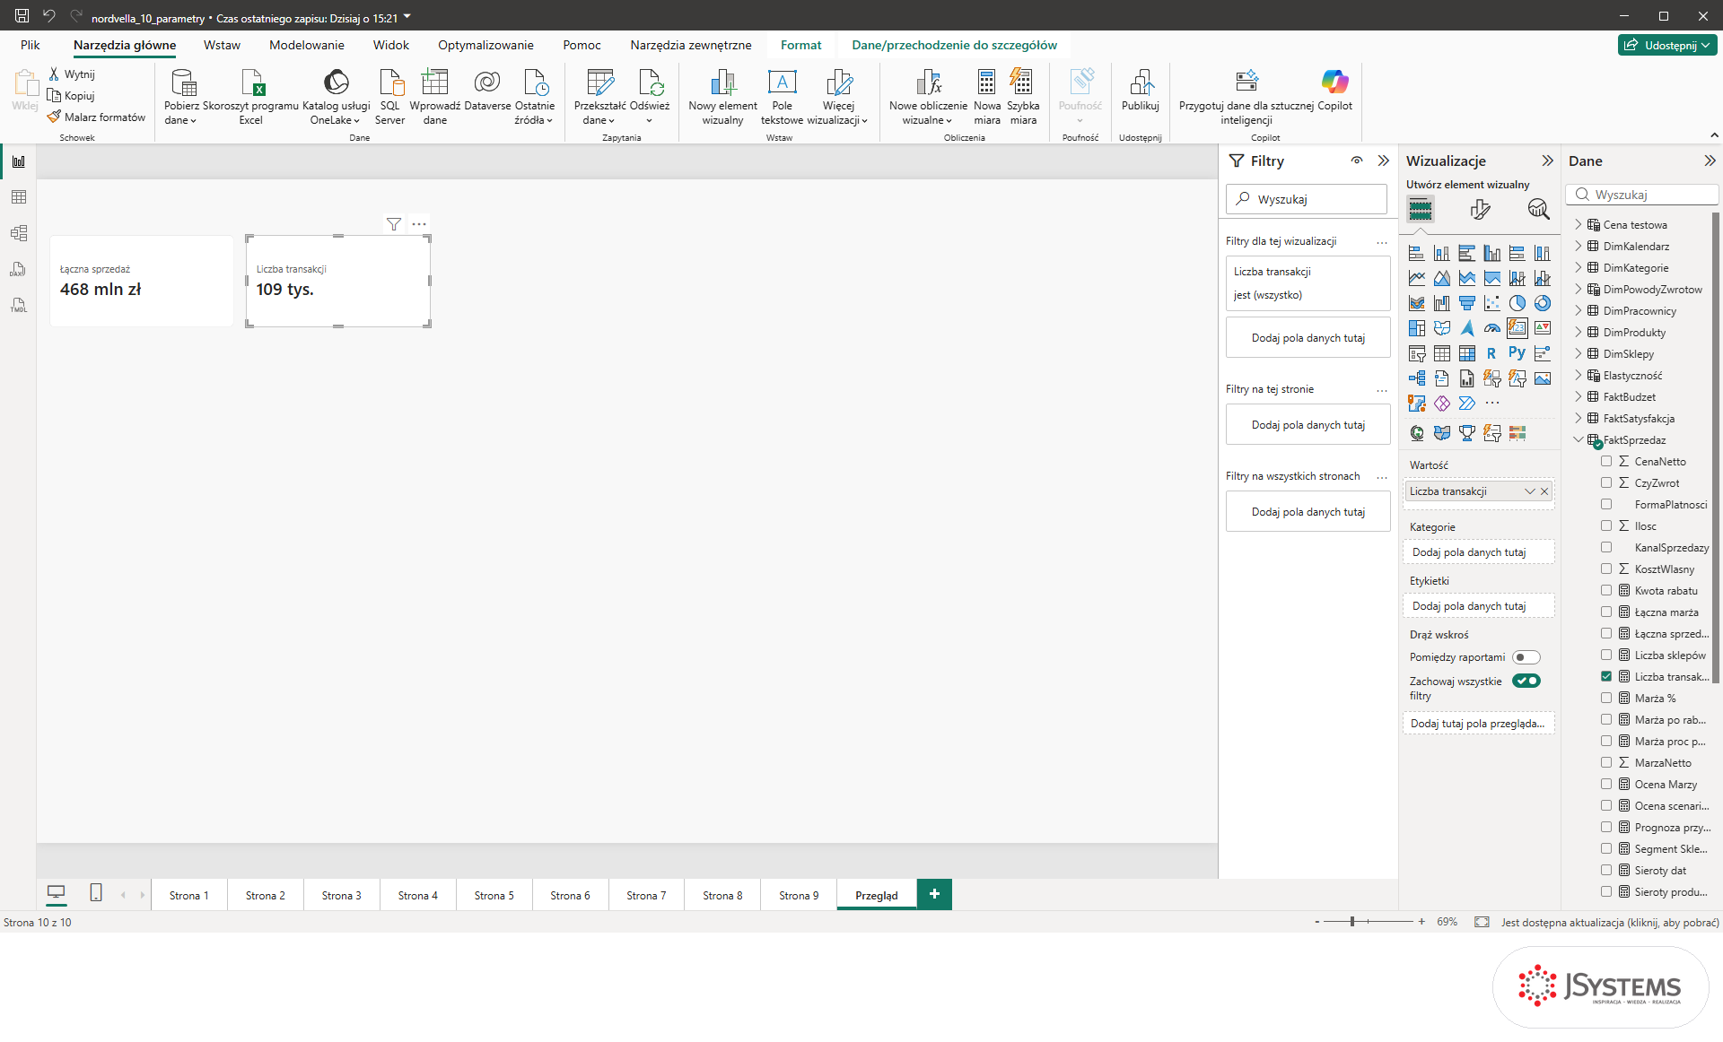This screenshot has width=1723, height=1042.
Task: Insert Nowy element wizualny from ribbon
Action: tap(722, 97)
